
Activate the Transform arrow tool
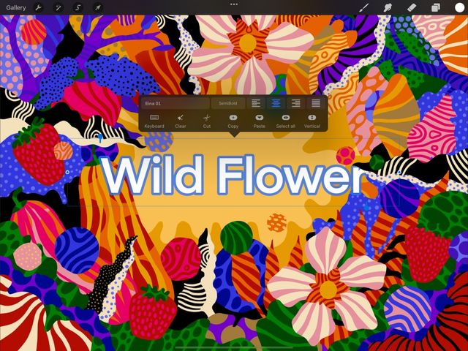pos(97,7)
